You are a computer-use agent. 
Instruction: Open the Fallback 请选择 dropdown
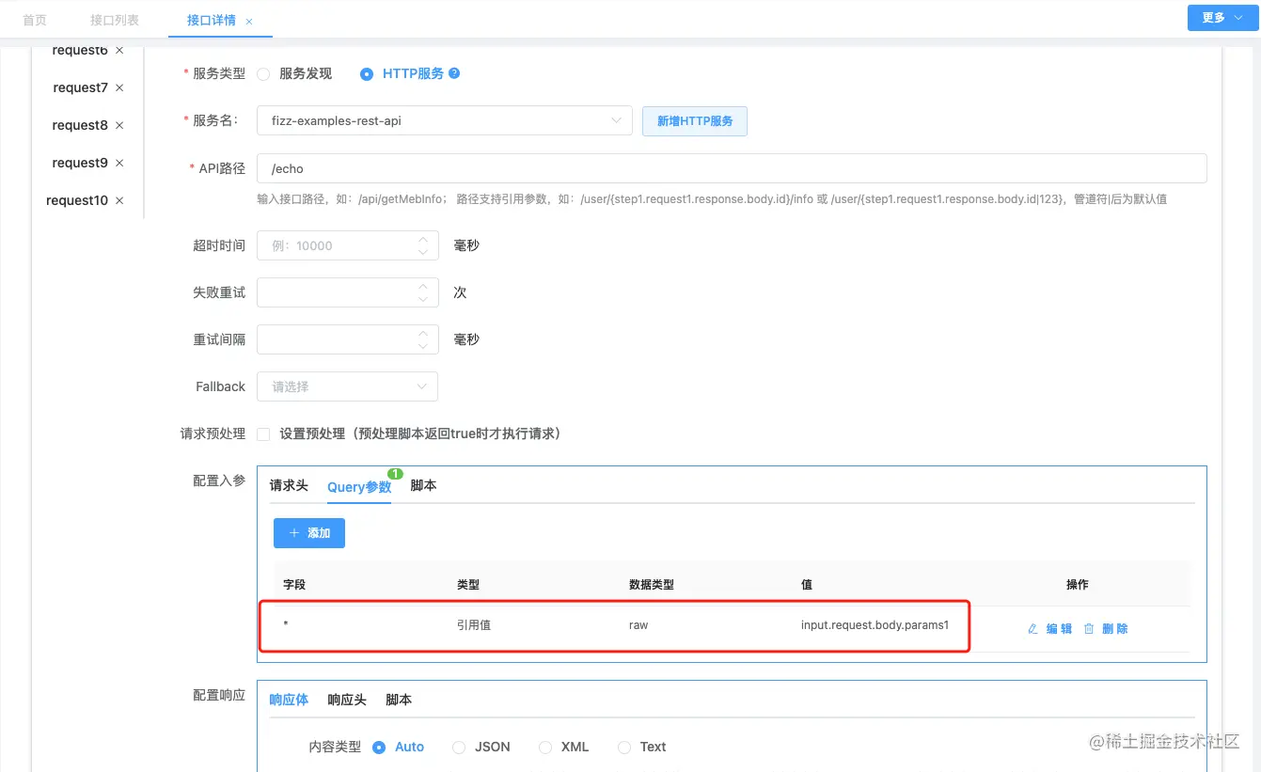click(x=347, y=386)
